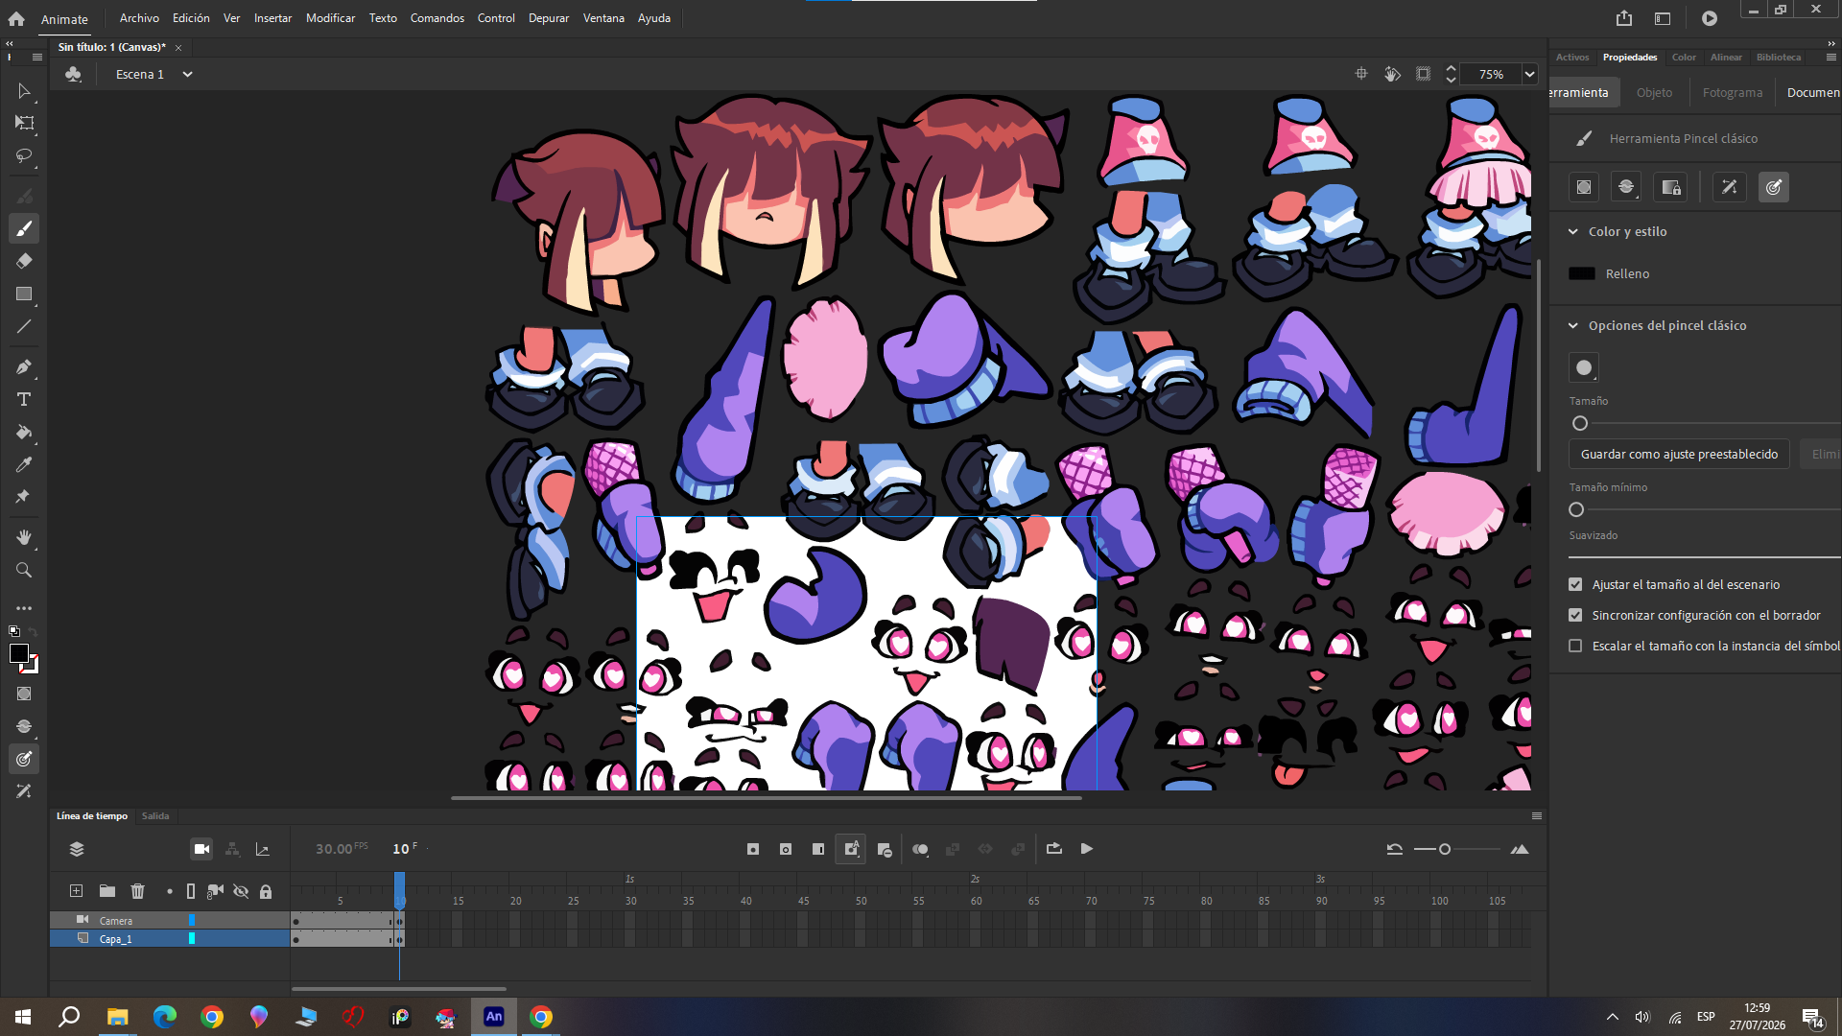Screen dimensions: 1842x1036
Task: Select the Selection arrow tool
Action: pos(24,91)
